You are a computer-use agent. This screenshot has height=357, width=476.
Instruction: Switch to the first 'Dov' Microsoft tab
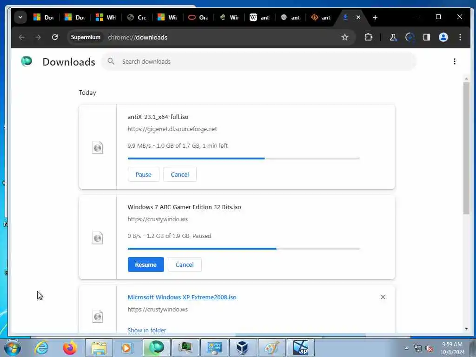coord(44,17)
